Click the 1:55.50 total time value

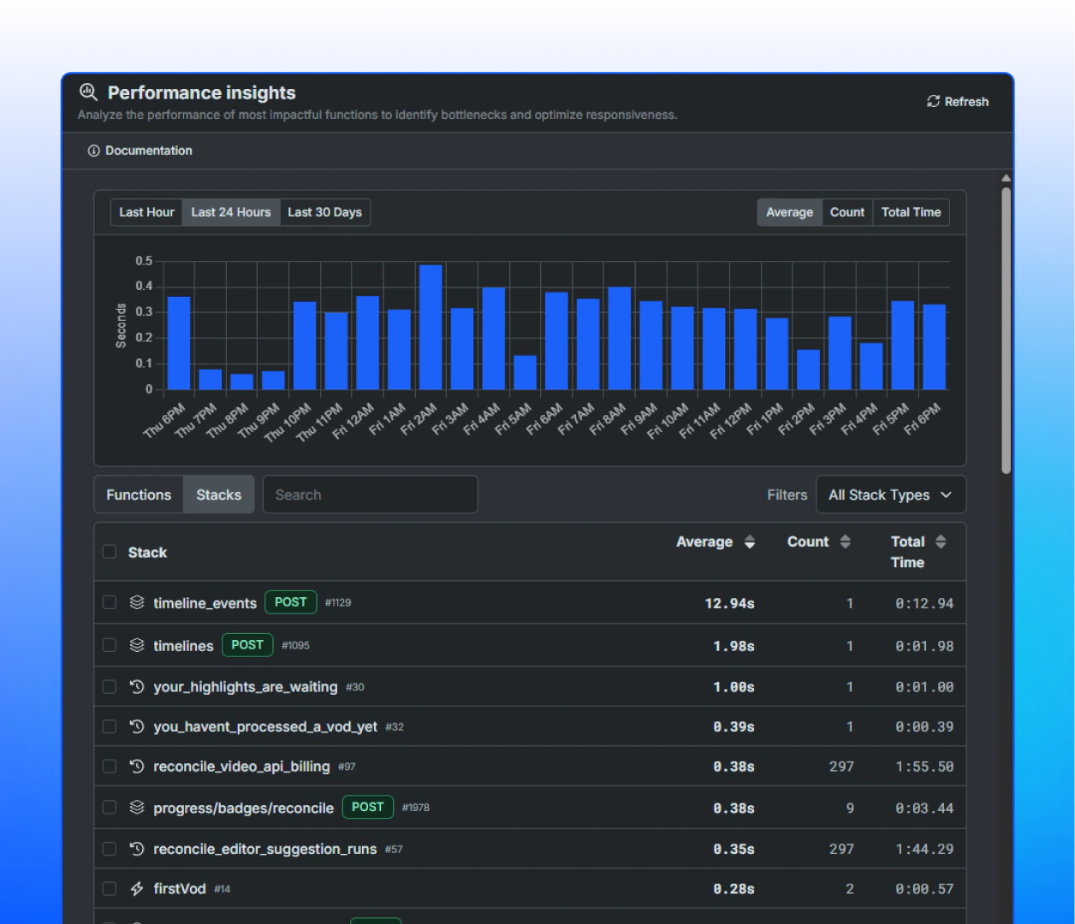(924, 767)
